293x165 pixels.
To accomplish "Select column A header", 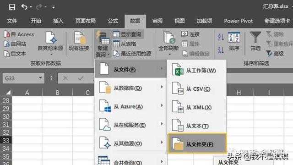I will pyautogui.click(x=27, y=93).
